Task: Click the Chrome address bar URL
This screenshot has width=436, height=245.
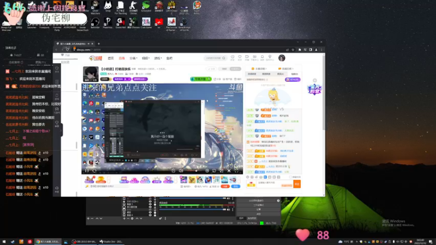Action: [89, 50]
